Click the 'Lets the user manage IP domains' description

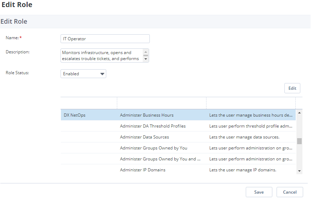243,170
